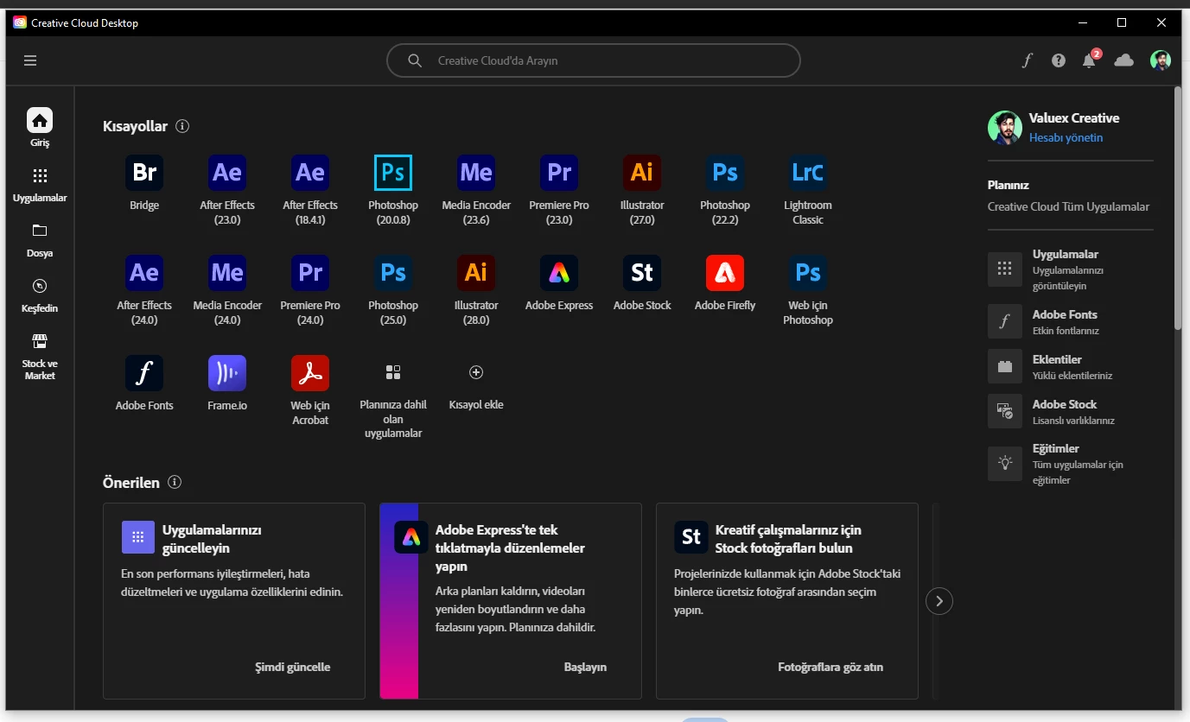Click Hesabı yönetin link
This screenshot has width=1190, height=722.
click(1066, 137)
